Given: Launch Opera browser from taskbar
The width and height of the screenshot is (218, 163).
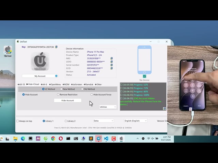Looking at the screenshot, I should point(61,139).
